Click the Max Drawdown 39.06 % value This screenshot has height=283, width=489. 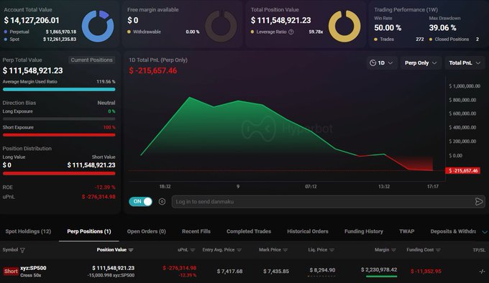pyautogui.click(x=442, y=28)
